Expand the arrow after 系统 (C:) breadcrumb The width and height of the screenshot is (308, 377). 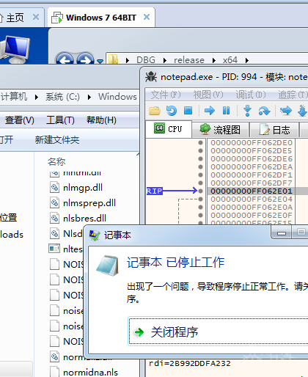click(x=89, y=98)
